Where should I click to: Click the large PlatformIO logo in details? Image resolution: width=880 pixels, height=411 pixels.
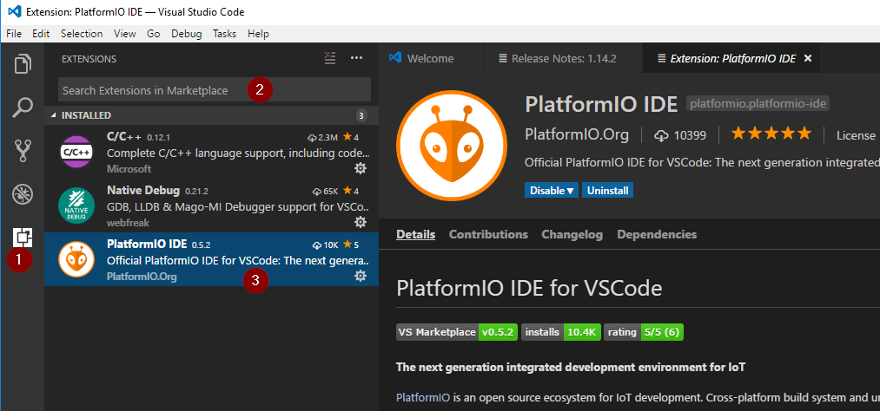pos(452,145)
